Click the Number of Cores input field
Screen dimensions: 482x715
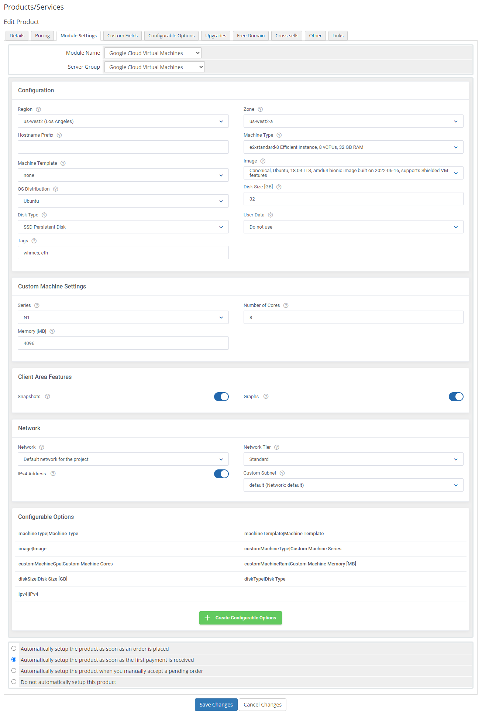(x=354, y=317)
